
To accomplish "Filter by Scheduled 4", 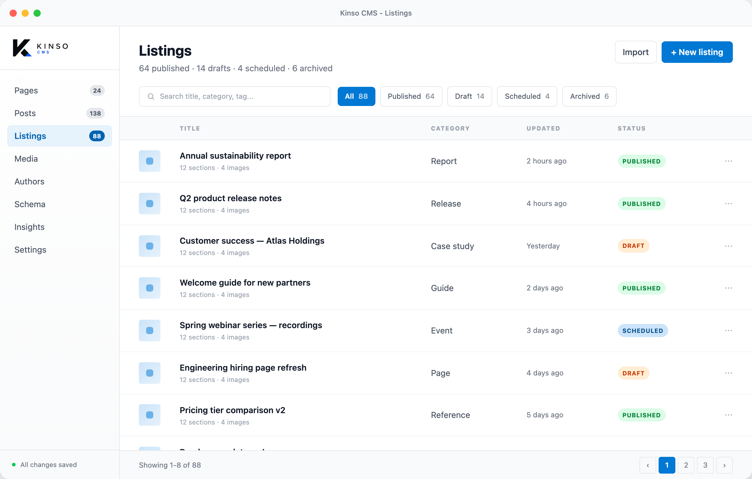I will click(x=527, y=96).
